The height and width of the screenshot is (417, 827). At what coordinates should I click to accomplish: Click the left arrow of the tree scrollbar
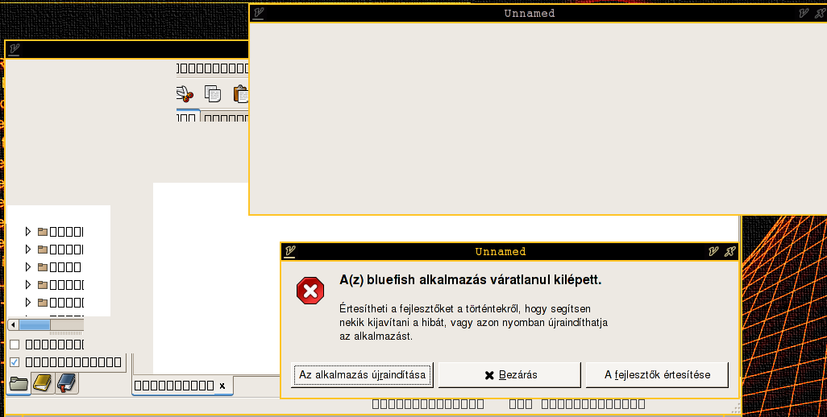pos(13,325)
